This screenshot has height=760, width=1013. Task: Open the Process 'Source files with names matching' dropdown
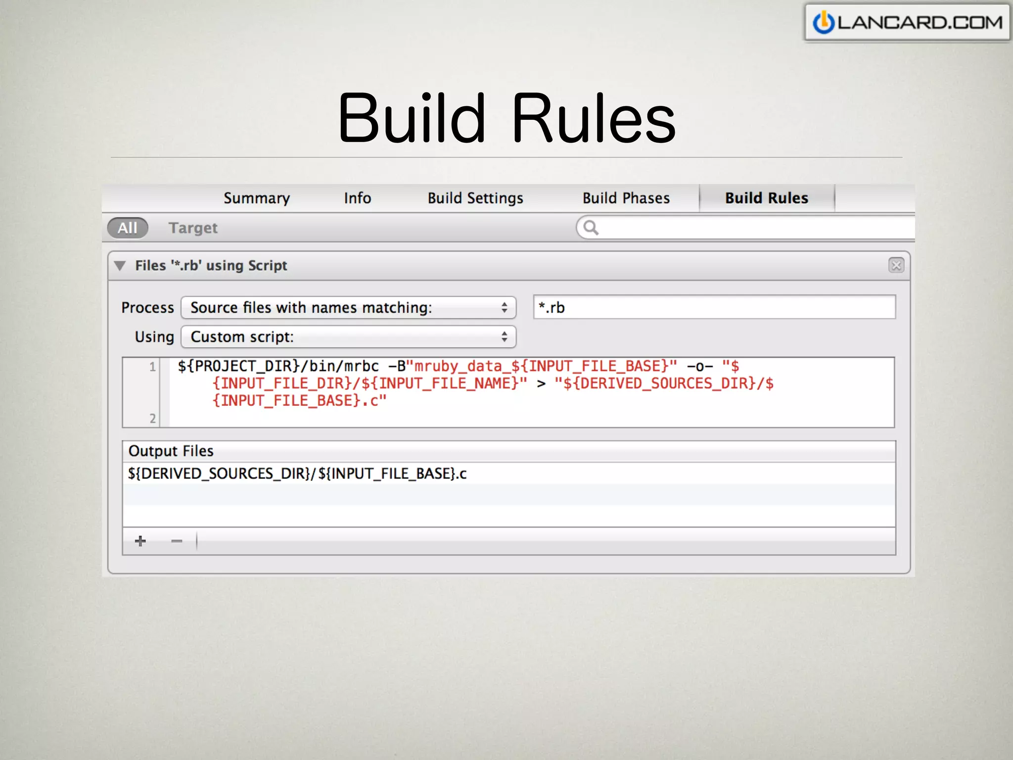click(x=348, y=308)
